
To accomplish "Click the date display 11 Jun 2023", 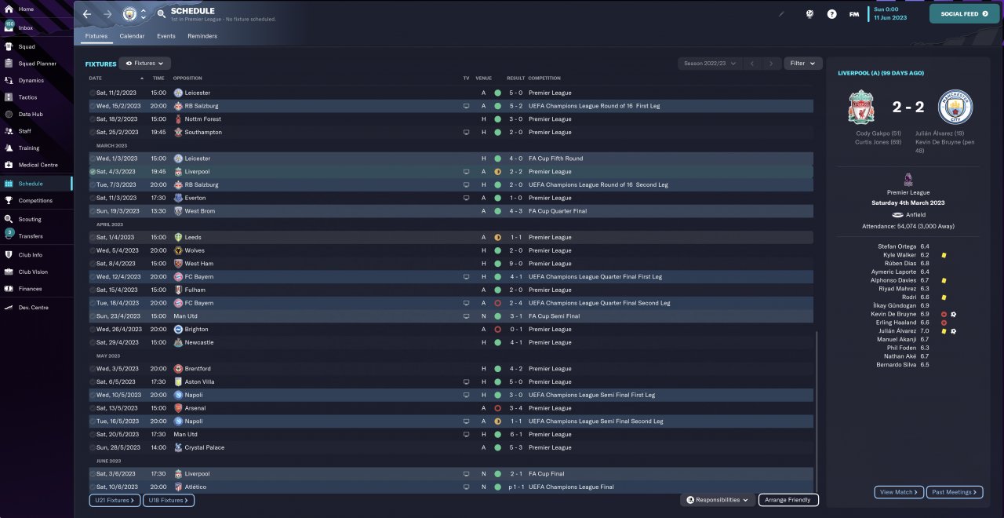I will pyautogui.click(x=890, y=17).
